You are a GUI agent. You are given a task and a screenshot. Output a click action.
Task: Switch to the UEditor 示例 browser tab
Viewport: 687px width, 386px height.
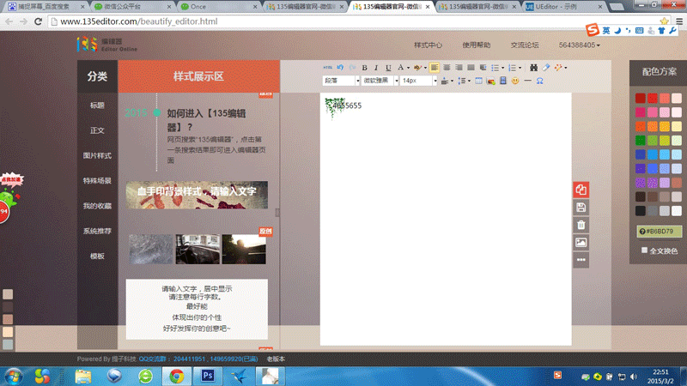tap(564, 7)
